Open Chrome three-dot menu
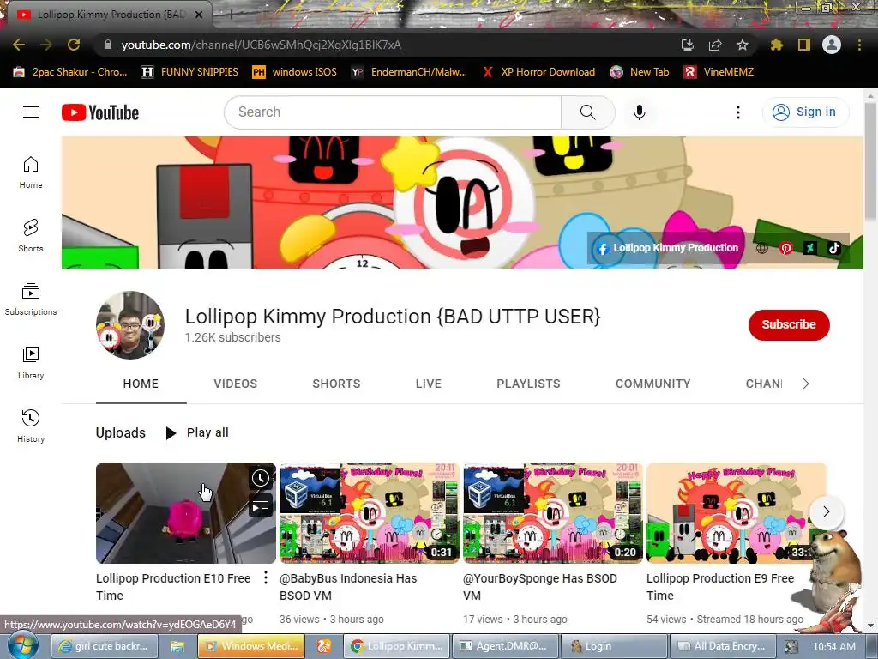The height and width of the screenshot is (659, 878). point(859,45)
